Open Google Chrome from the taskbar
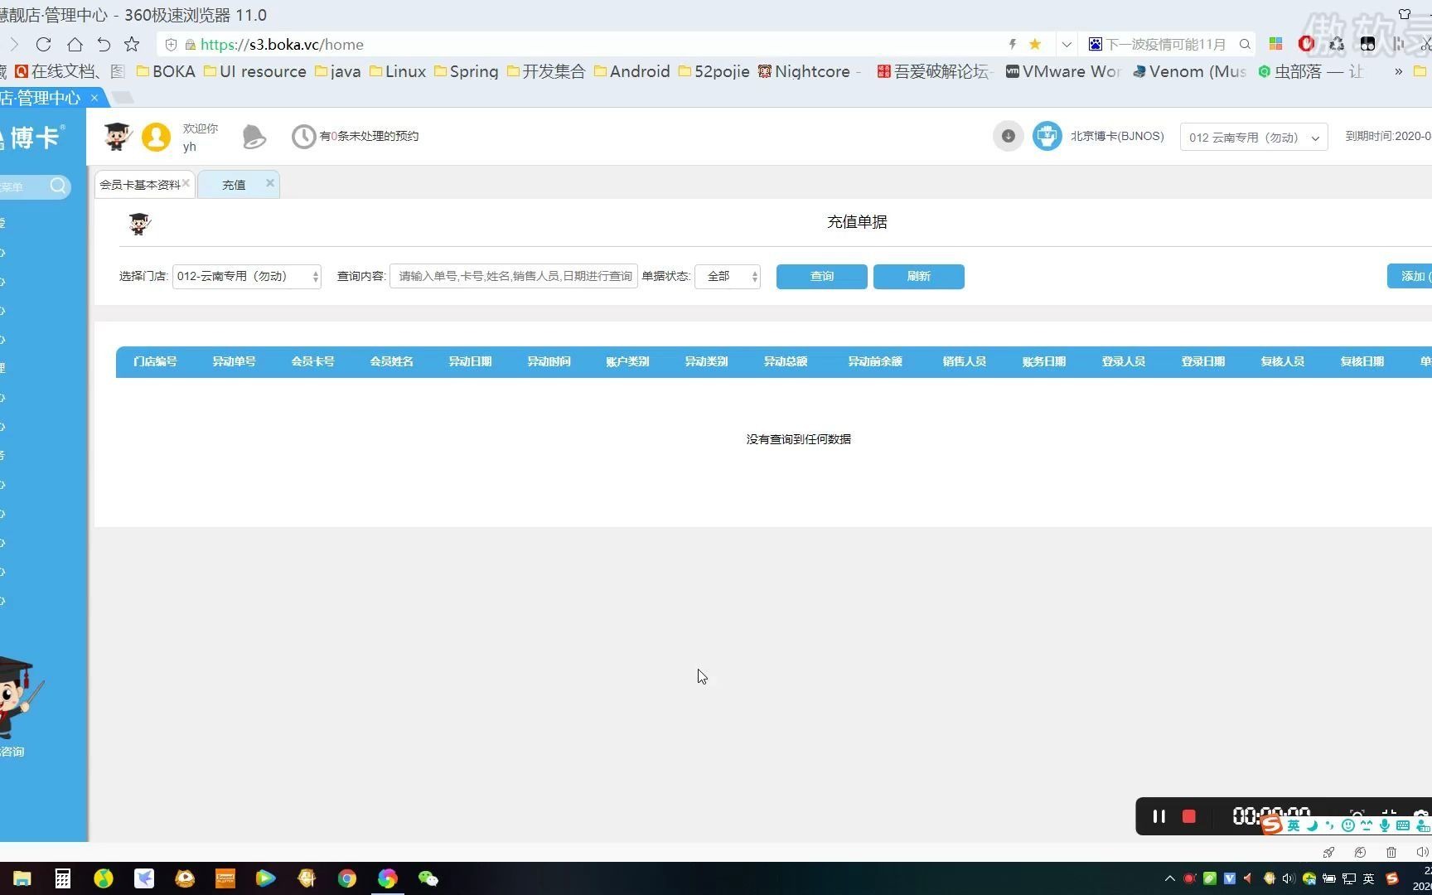This screenshot has height=895, width=1432. (347, 878)
